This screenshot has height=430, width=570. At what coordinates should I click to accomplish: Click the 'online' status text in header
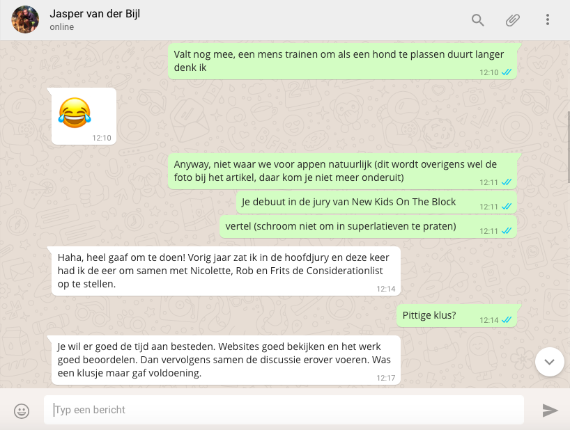(62, 27)
